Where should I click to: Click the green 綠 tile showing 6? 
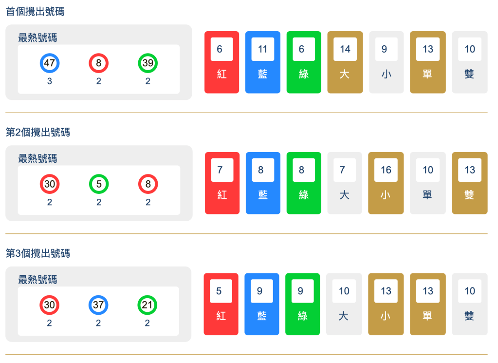pos(304,62)
